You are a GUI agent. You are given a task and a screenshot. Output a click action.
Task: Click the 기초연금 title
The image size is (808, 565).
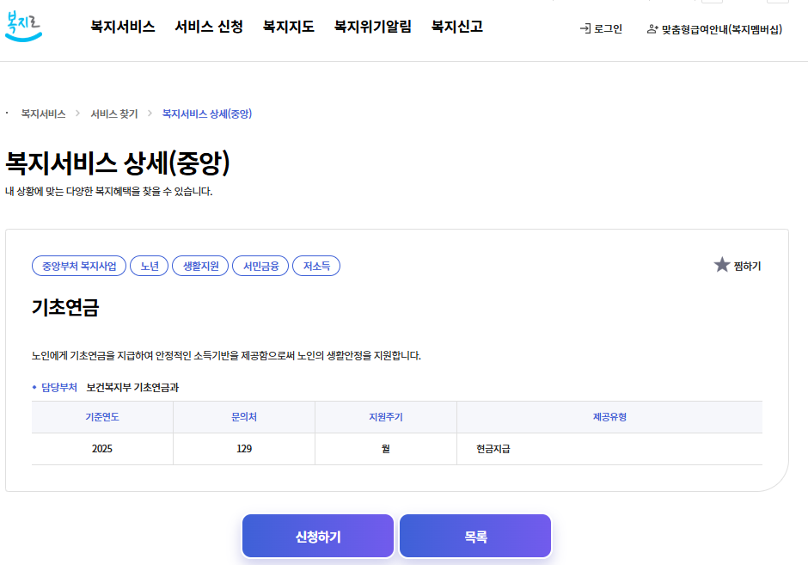[x=65, y=307]
